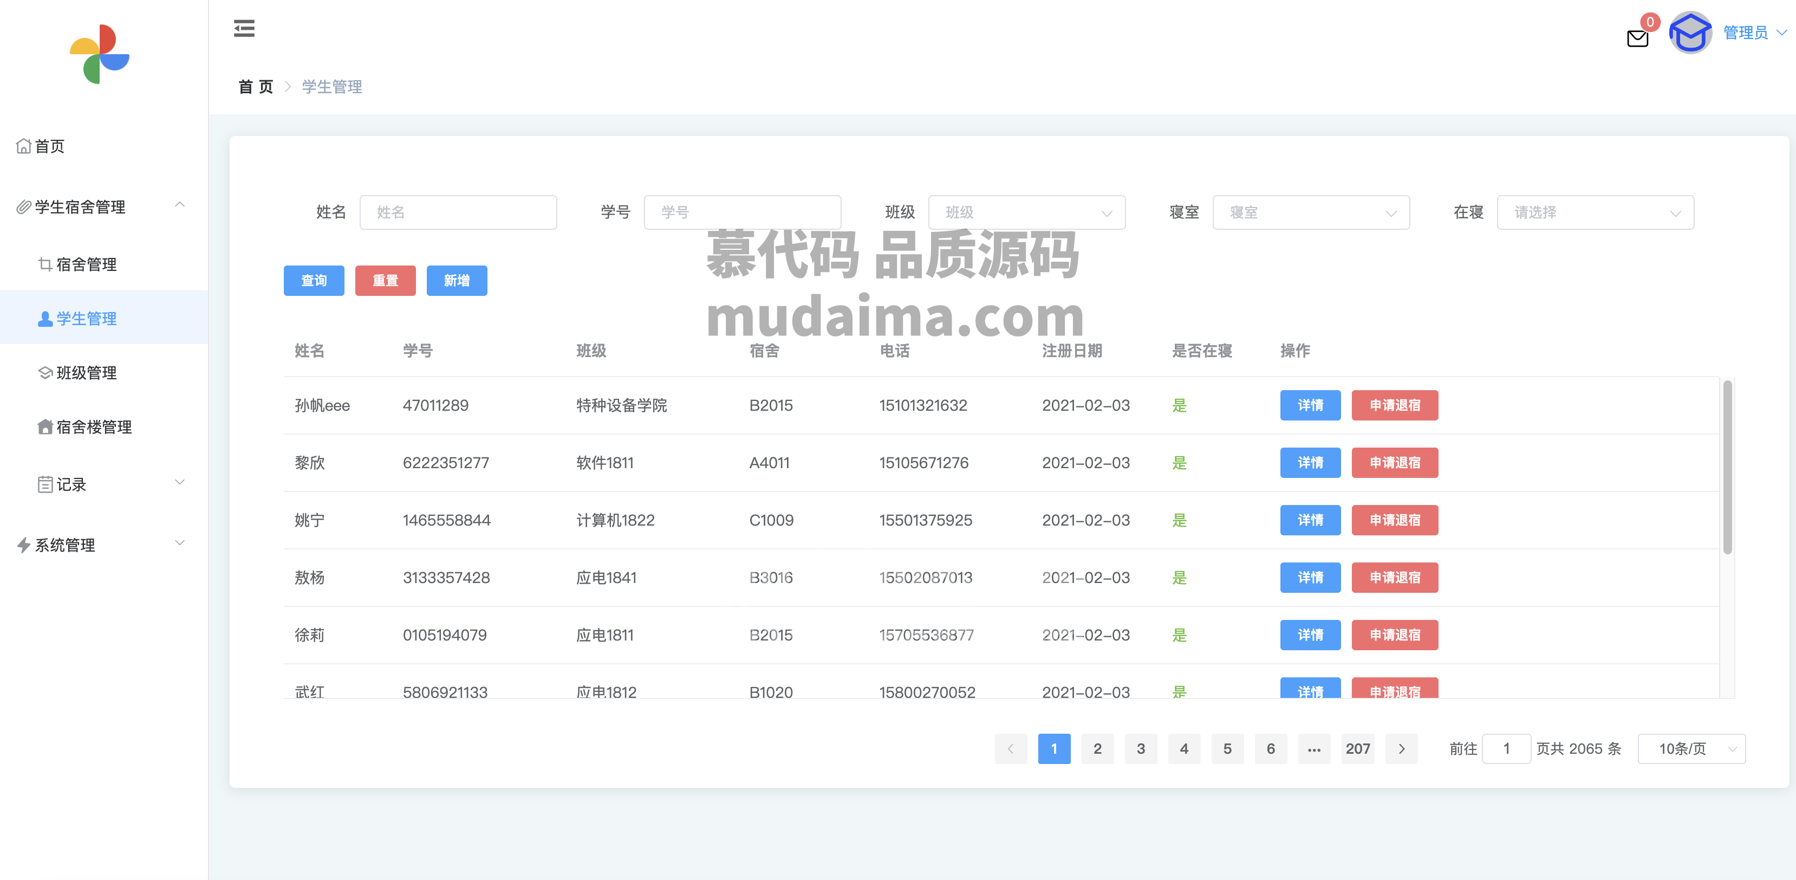The height and width of the screenshot is (880, 1796).
Task: Click 申请退宿 for 姚宁
Action: coord(1395,520)
